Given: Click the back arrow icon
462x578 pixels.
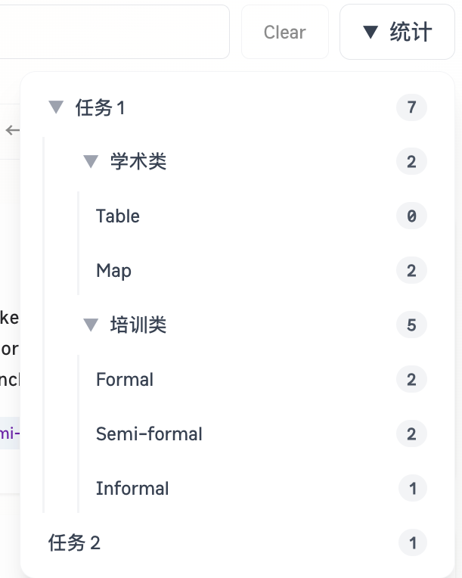Looking at the screenshot, I should 13,130.
